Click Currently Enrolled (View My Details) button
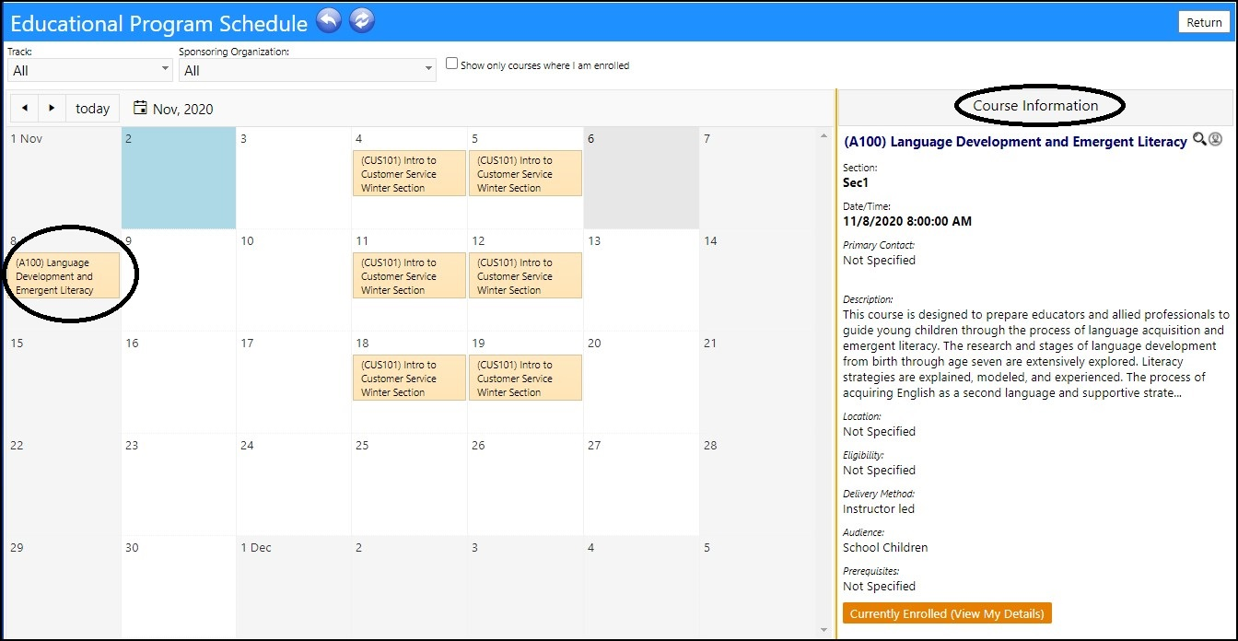This screenshot has width=1238, height=641. (x=947, y=613)
